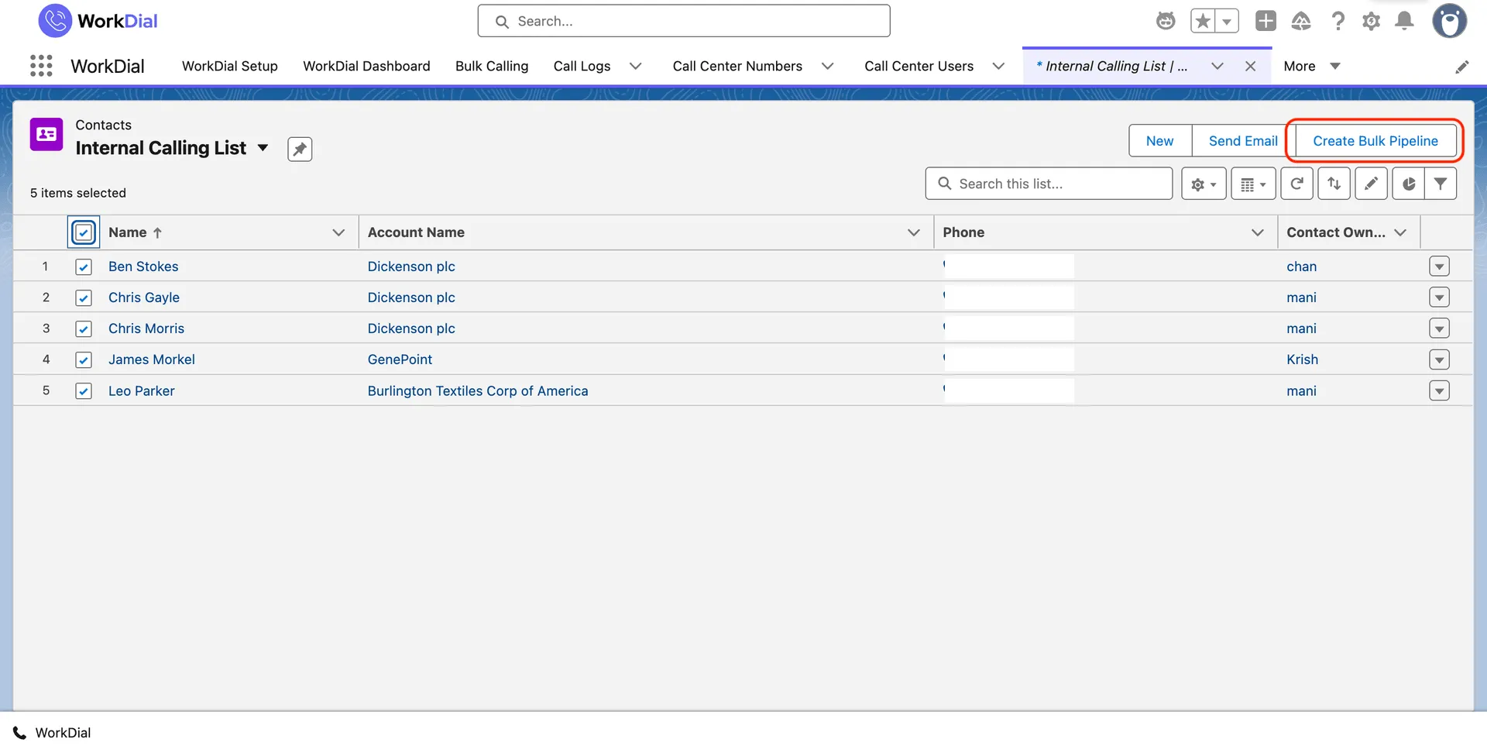This screenshot has width=1487, height=753.
Task: Open row actions for Chris Morris
Action: (x=1439, y=328)
